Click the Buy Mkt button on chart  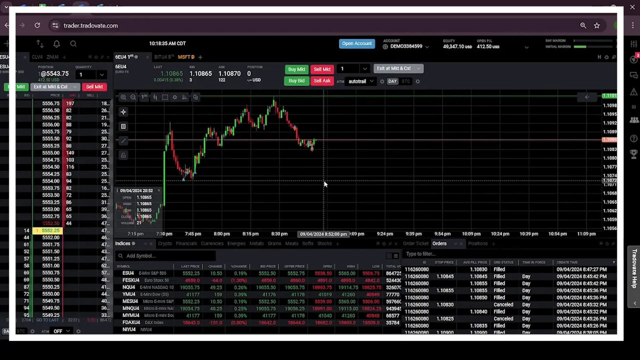296,69
